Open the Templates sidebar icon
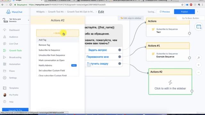The image size is (205, 115). [4, 88]
